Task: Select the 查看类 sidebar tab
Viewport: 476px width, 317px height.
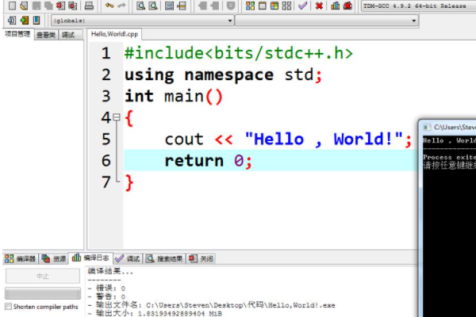Action: click(45, 35)
